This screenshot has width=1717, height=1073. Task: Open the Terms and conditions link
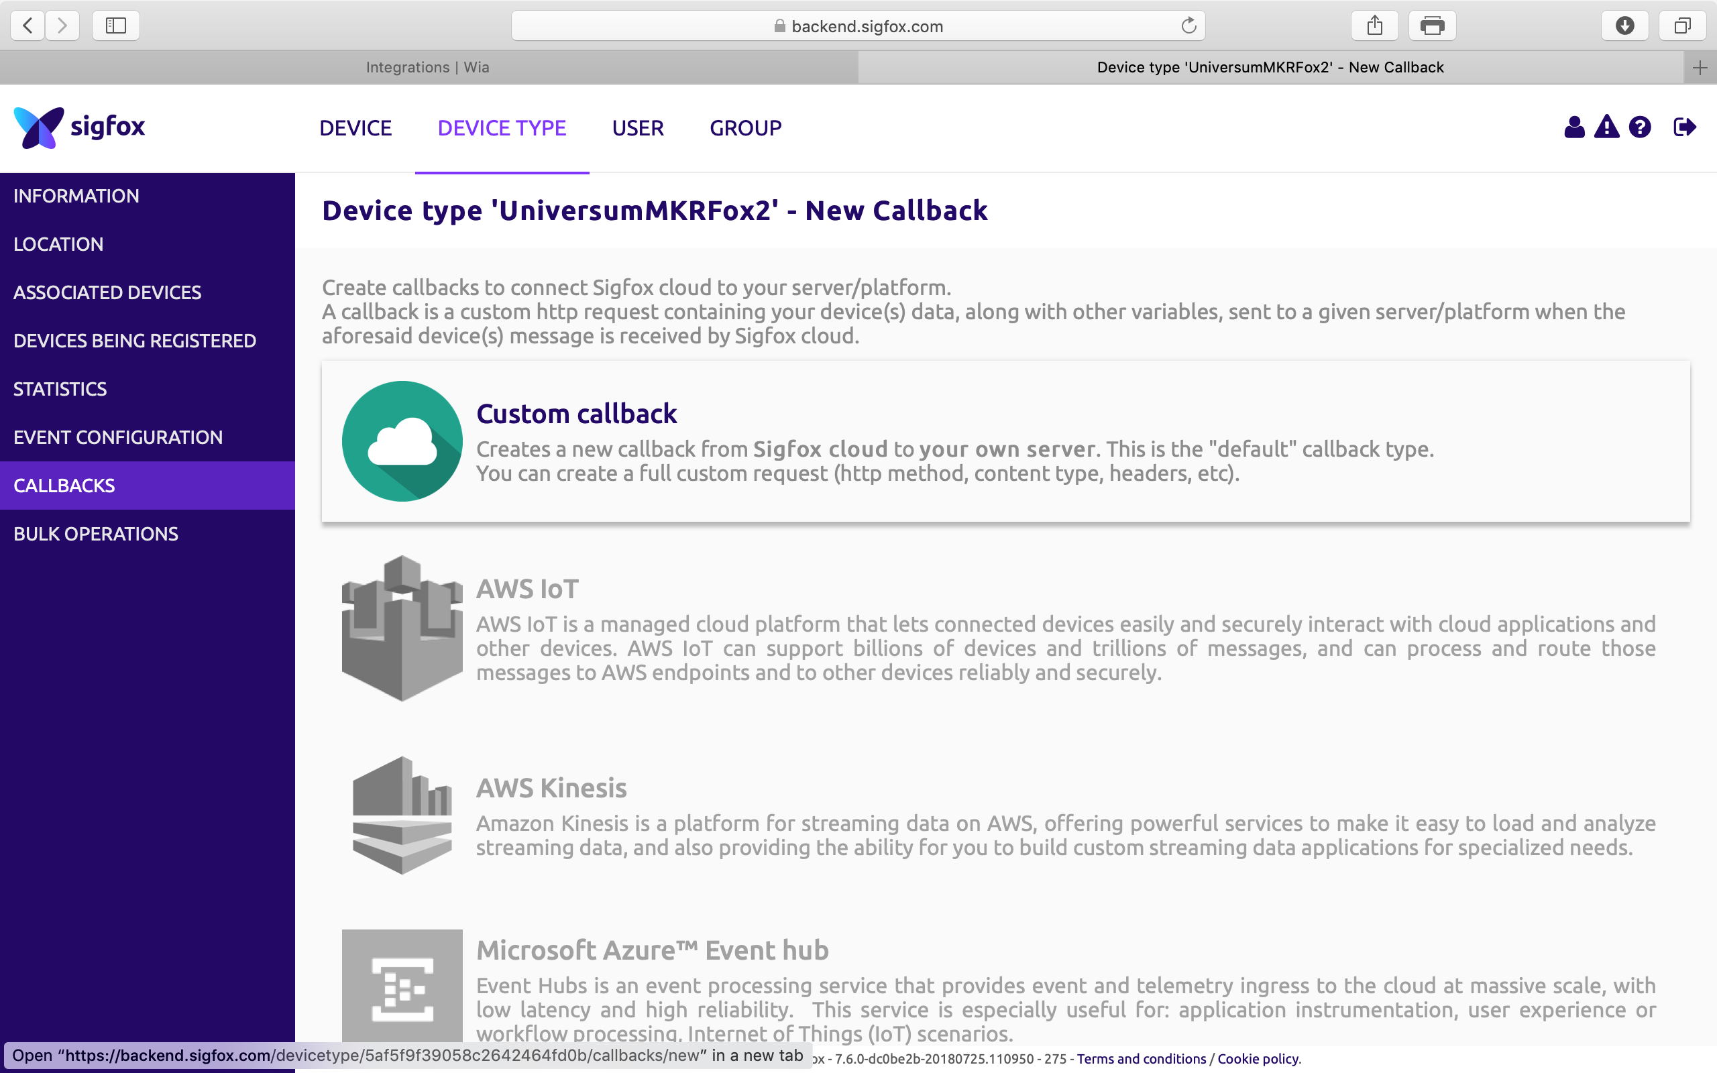1141,1059
